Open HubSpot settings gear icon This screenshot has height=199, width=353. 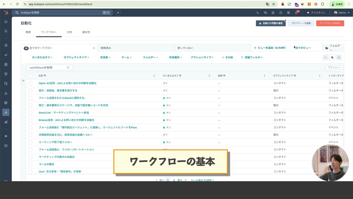[289, 13]
